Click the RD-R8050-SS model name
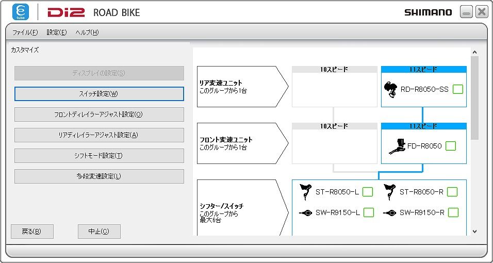This screenshot has width=493, height=263. 424,89
